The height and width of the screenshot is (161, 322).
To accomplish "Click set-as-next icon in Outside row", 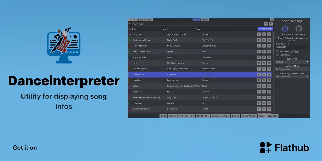I will coord(264,86).
